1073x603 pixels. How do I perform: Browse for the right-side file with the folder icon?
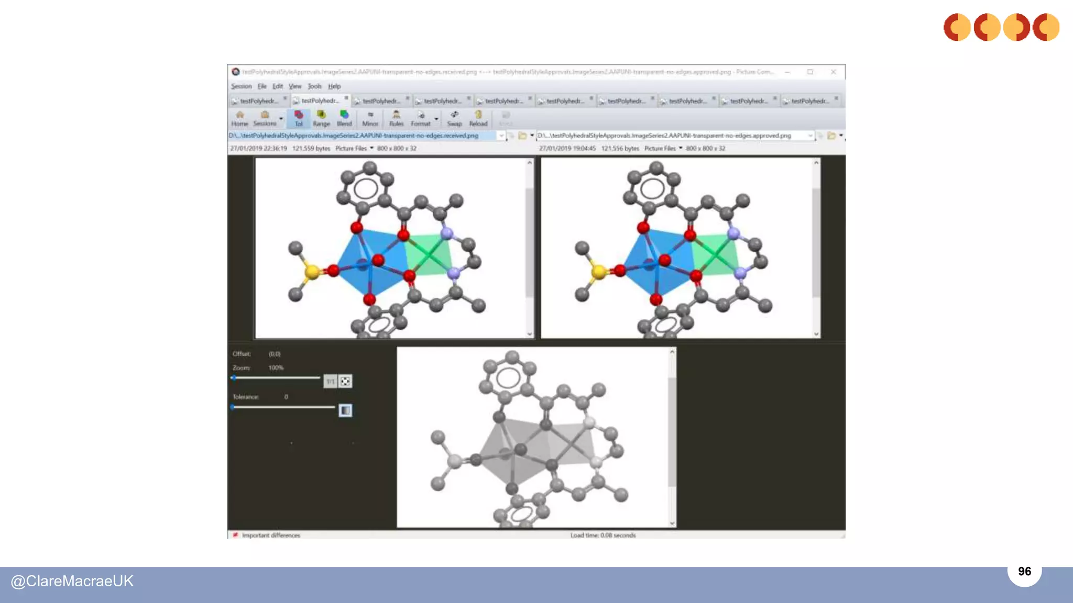click(831, 136)
